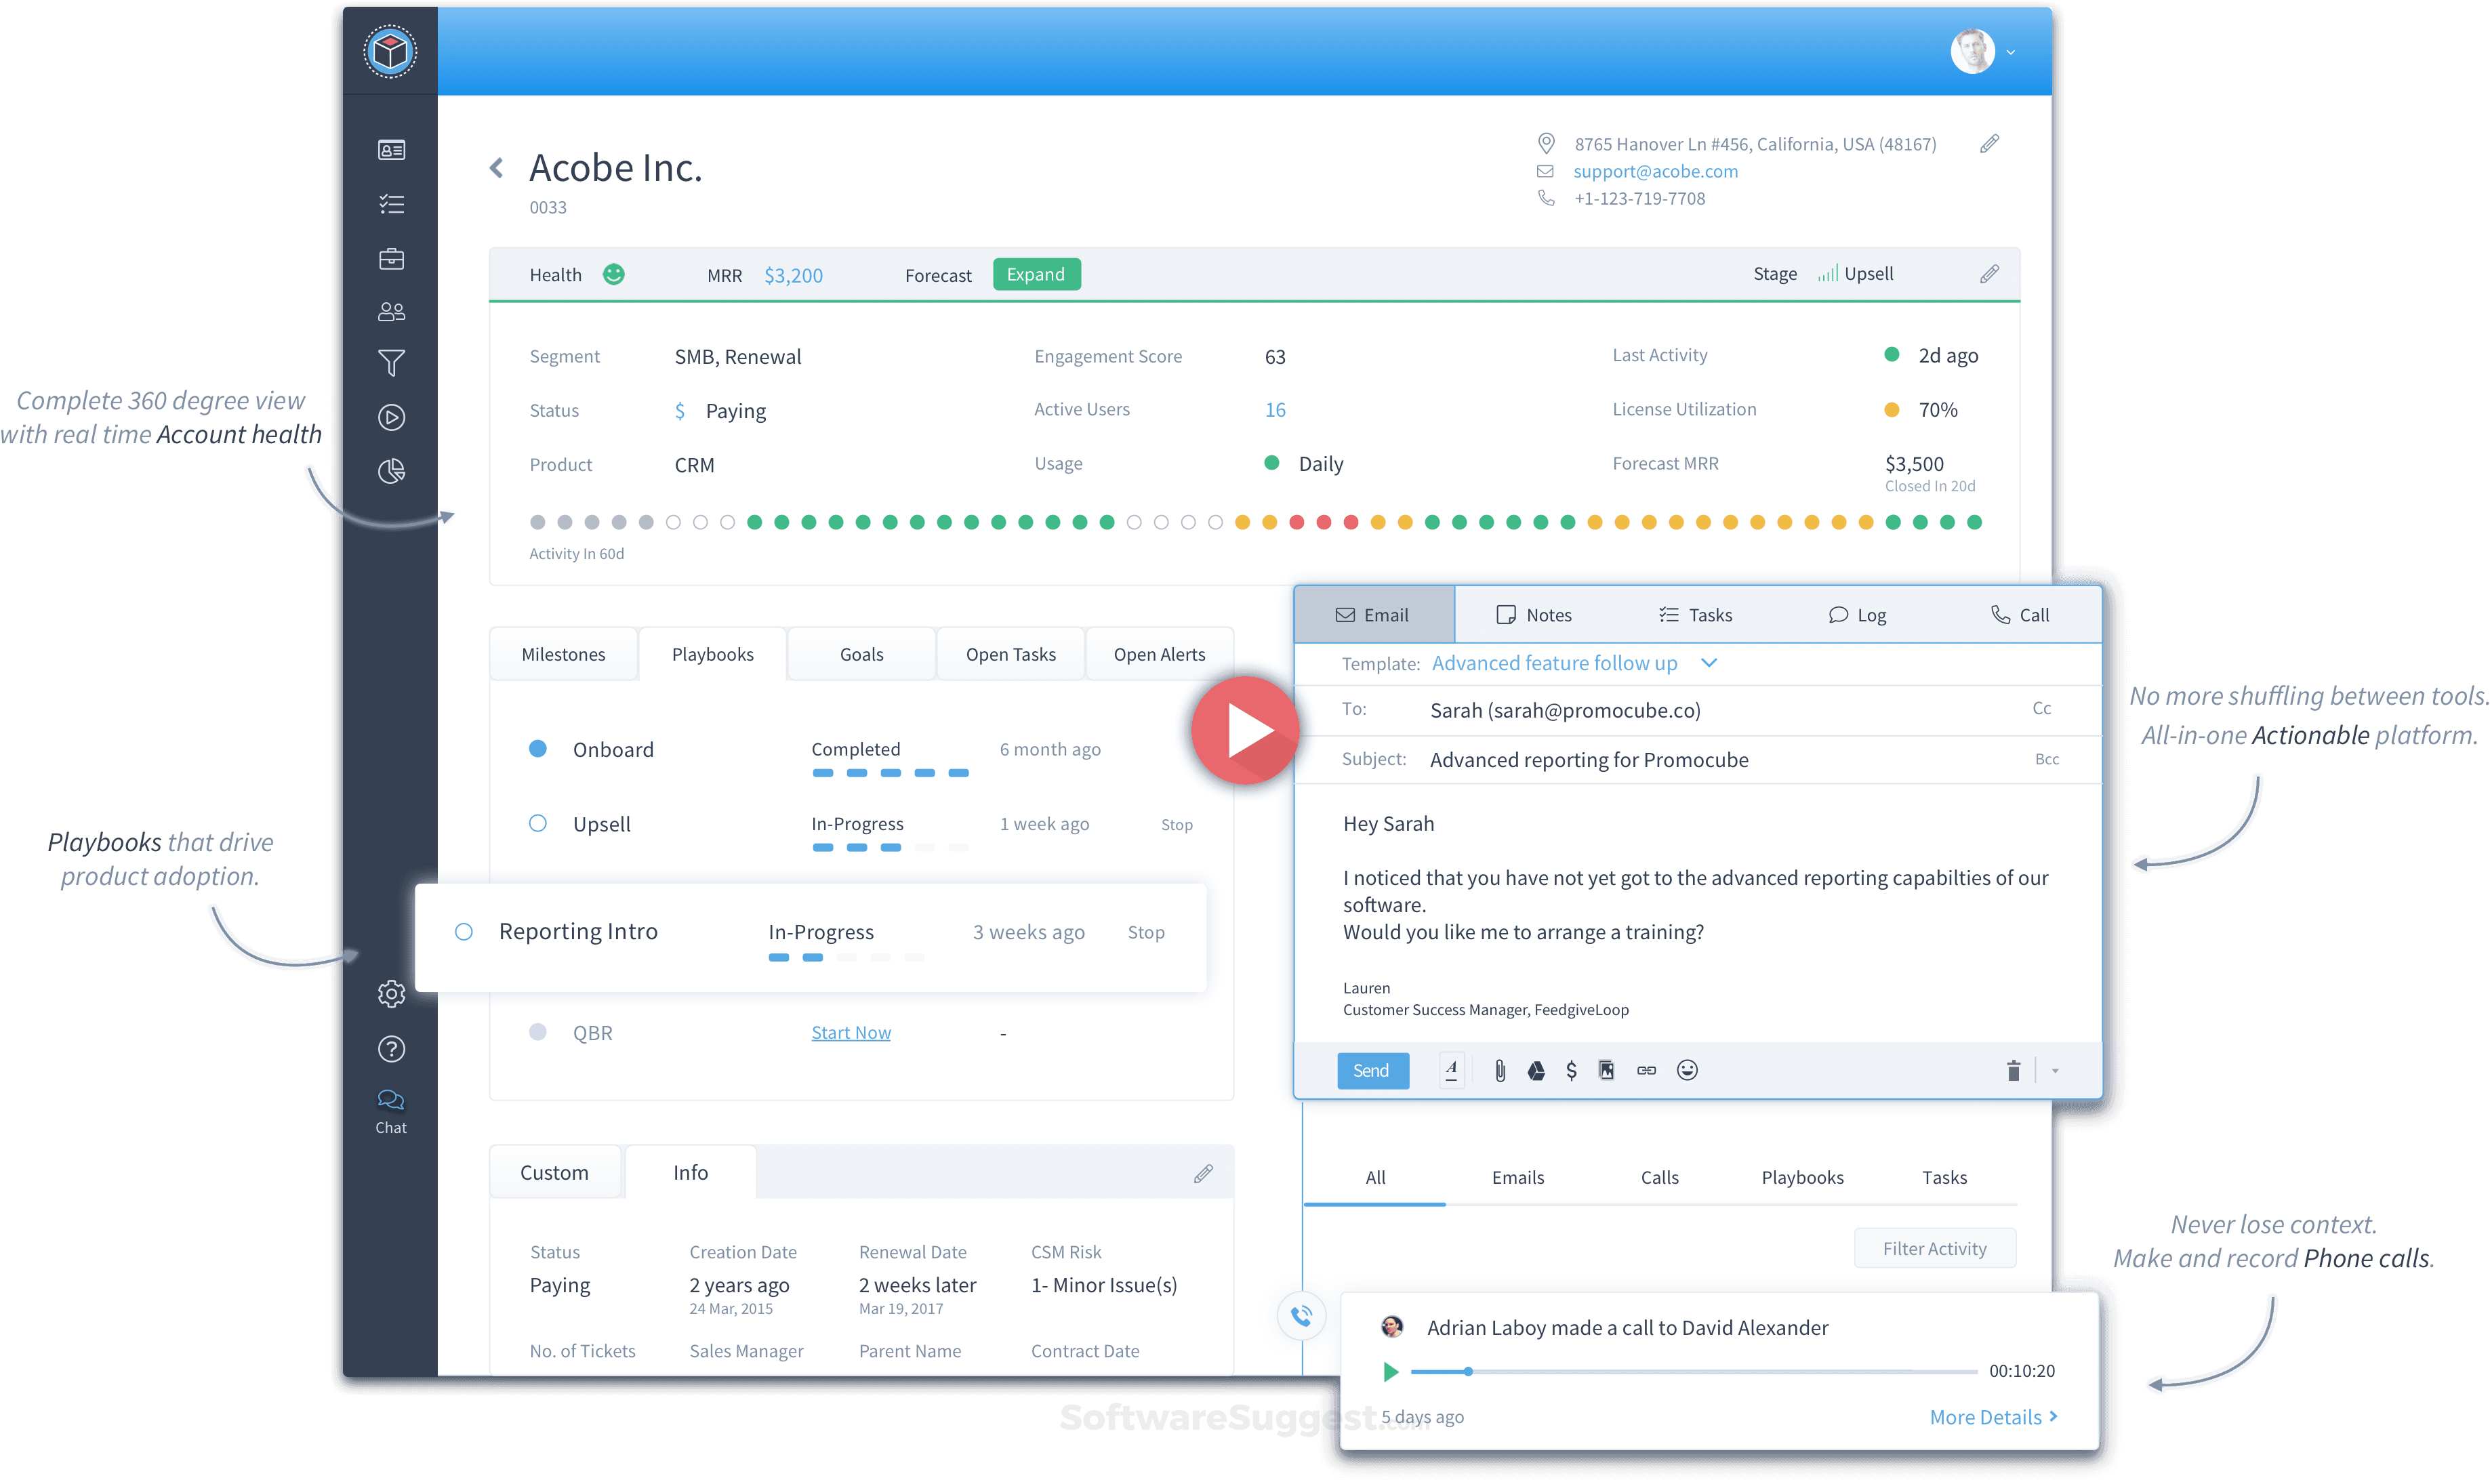Viewport: 2490px width, 1484px height.
Task: Switch to the Open Alerts tab
Action: click(x=1159, y=654)
